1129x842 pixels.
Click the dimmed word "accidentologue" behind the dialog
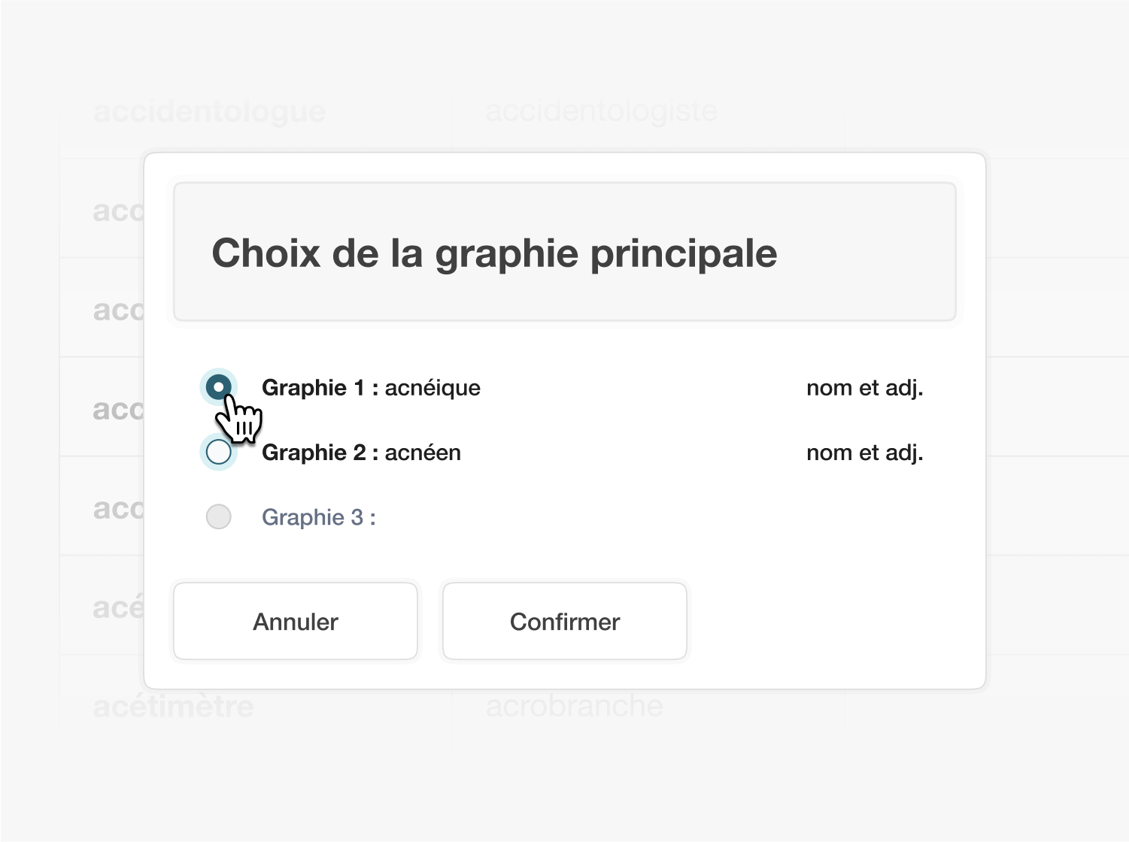click(x=209, y=112)
